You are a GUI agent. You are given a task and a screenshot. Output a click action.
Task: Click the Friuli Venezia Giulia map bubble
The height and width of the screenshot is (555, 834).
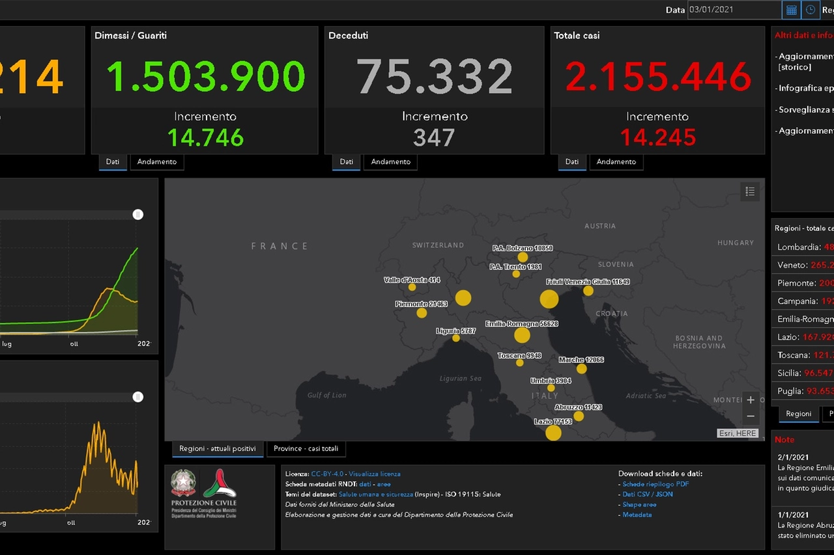click(x=588, y=291)
